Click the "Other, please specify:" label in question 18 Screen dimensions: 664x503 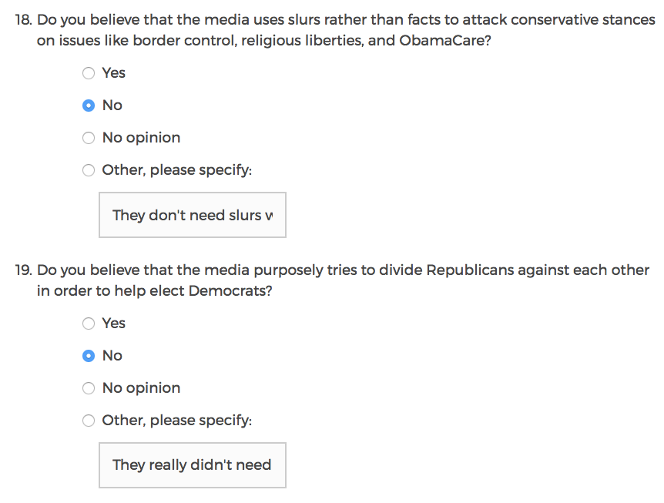(176, 170)
